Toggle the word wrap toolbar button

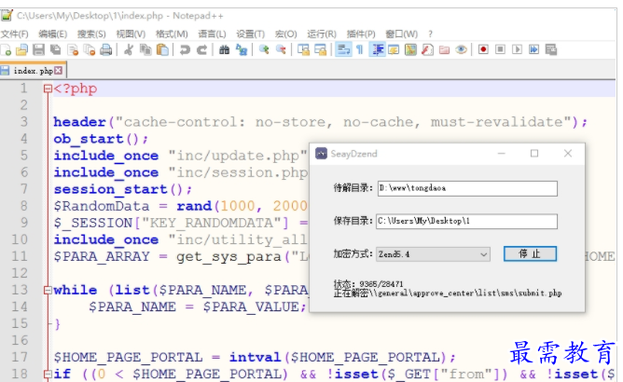[342, 49]
